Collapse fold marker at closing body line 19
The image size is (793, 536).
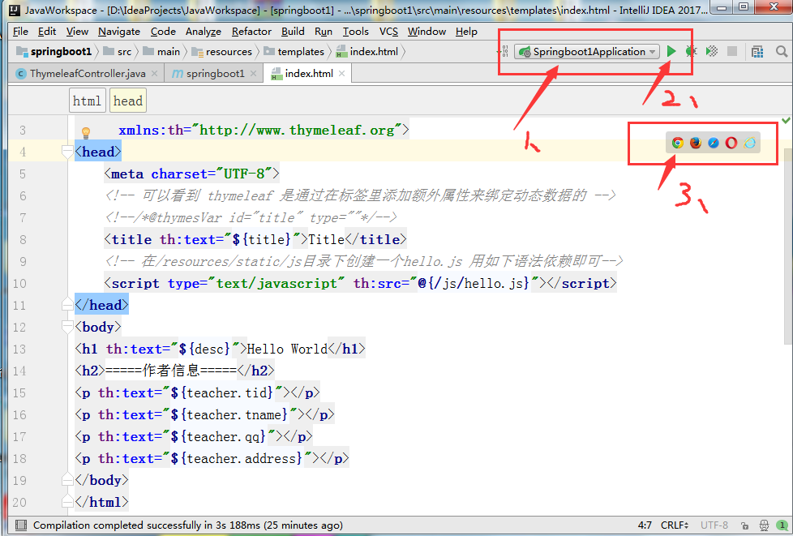pos(67,479)
